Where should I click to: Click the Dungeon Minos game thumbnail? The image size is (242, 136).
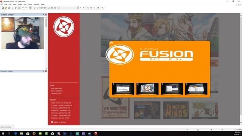click(x=176, y=110)
